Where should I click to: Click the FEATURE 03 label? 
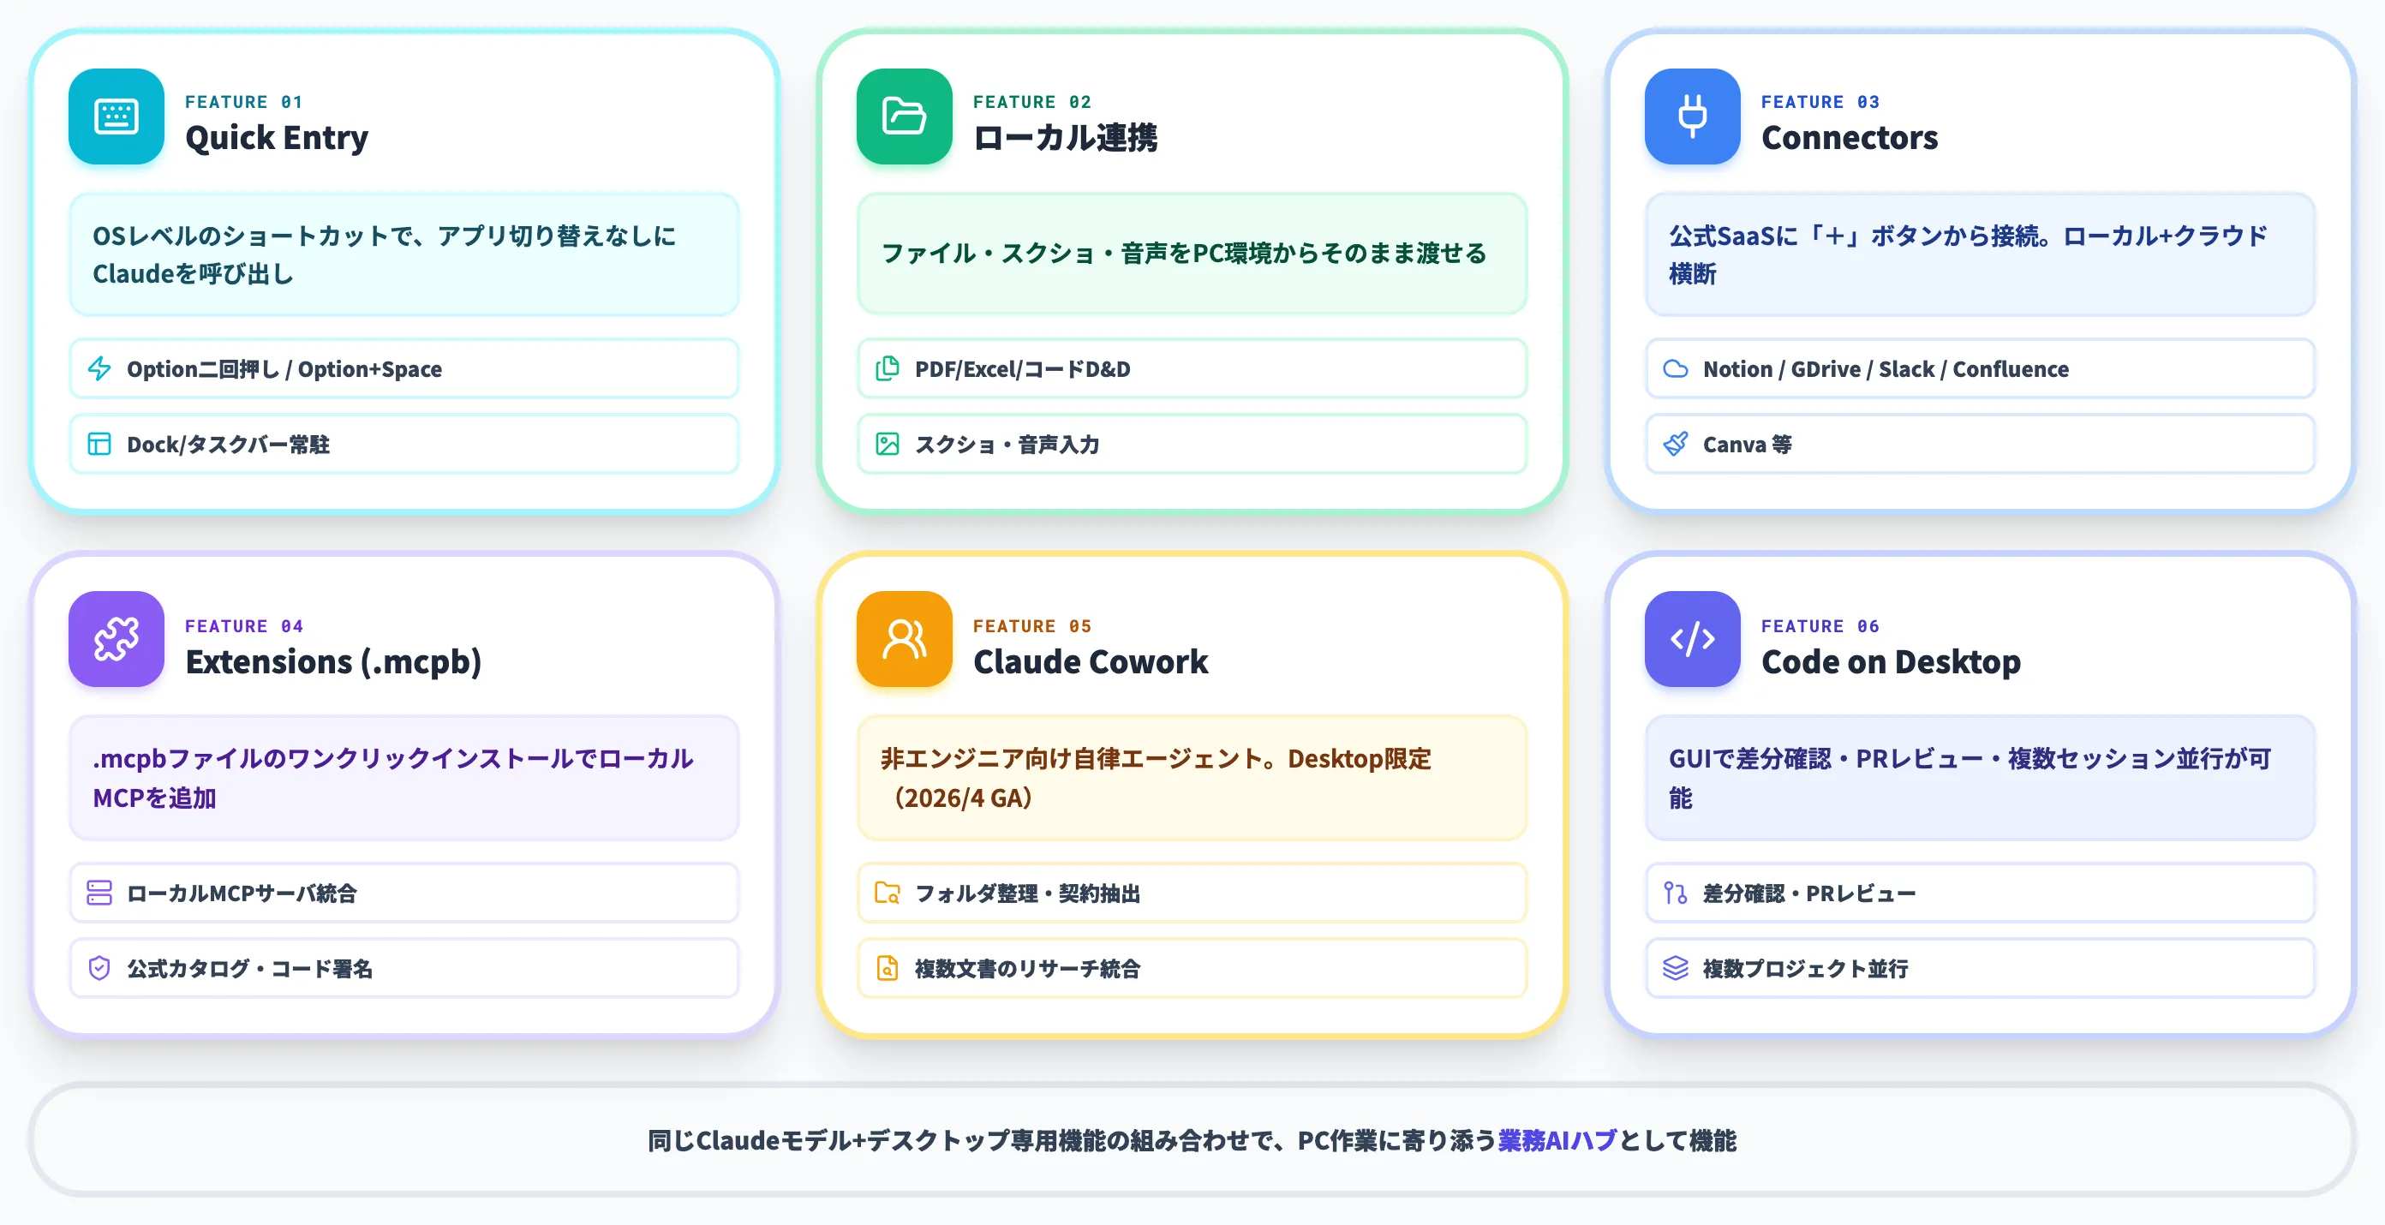coord(1820,102)
